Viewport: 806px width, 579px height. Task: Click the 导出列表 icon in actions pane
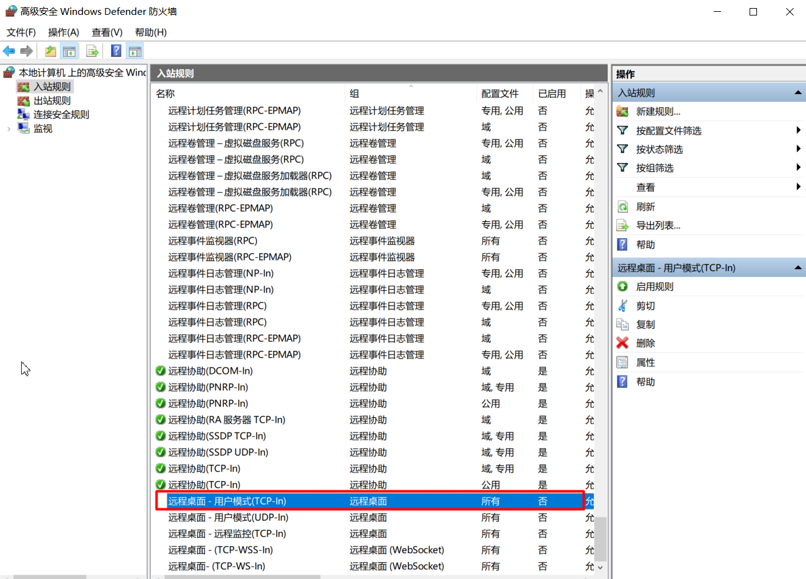[622, 226]
